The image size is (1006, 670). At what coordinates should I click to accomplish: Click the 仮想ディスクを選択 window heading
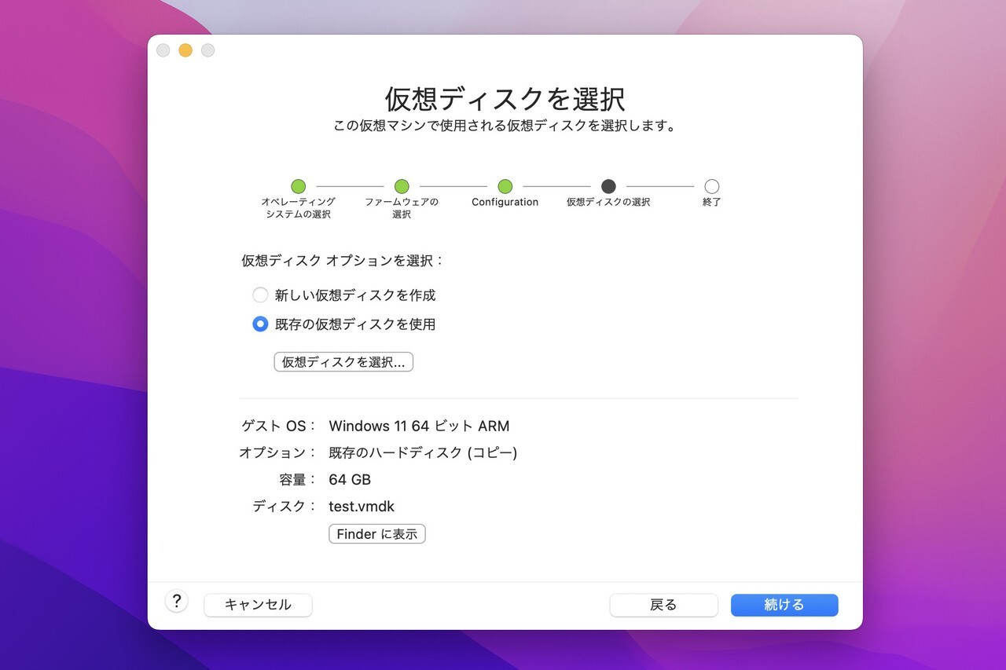click(x=505, y=99)
